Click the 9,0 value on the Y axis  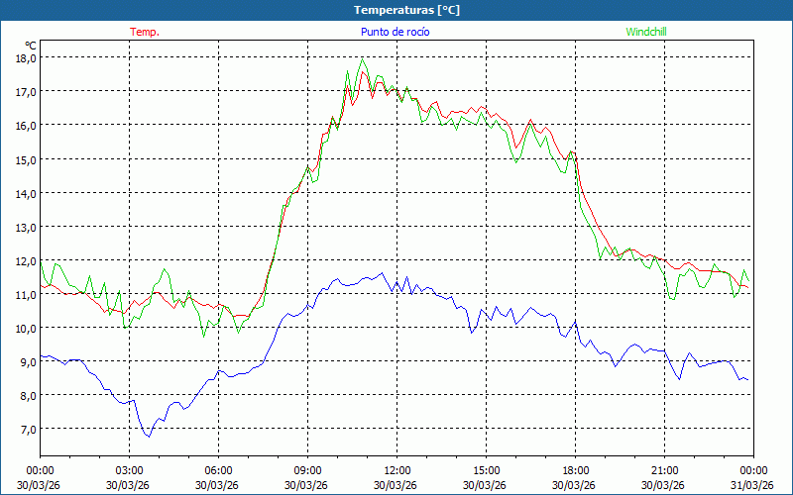click(26, 361)
